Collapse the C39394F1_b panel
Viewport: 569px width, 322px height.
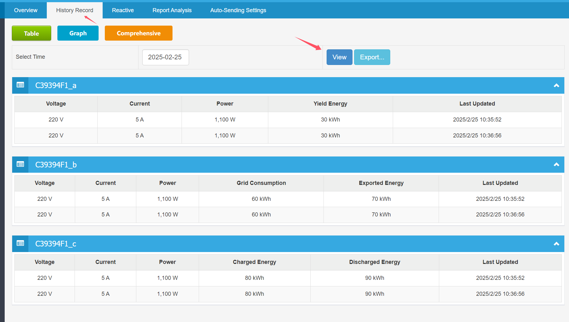tap(556, 165)
